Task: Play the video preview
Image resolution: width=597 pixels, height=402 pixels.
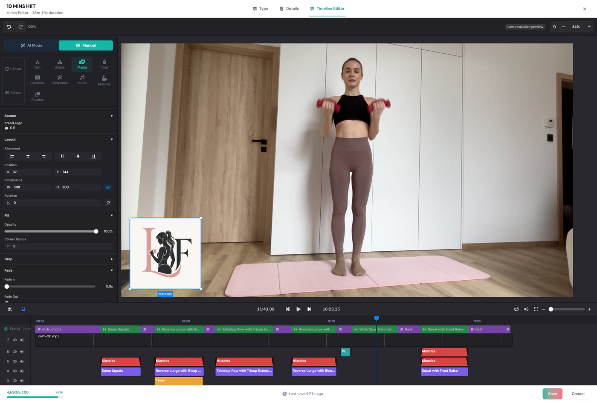Action: point(298,309)
